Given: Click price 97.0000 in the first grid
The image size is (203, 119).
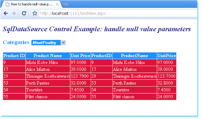Looking at the screenshot, I should coord(78,62).
